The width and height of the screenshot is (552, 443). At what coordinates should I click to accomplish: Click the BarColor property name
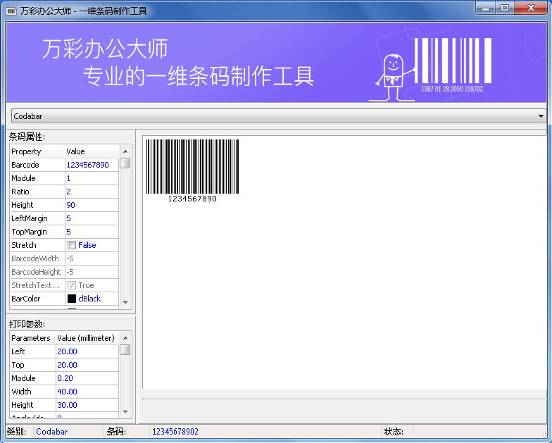pyautogui.click(x=25, y=299)
